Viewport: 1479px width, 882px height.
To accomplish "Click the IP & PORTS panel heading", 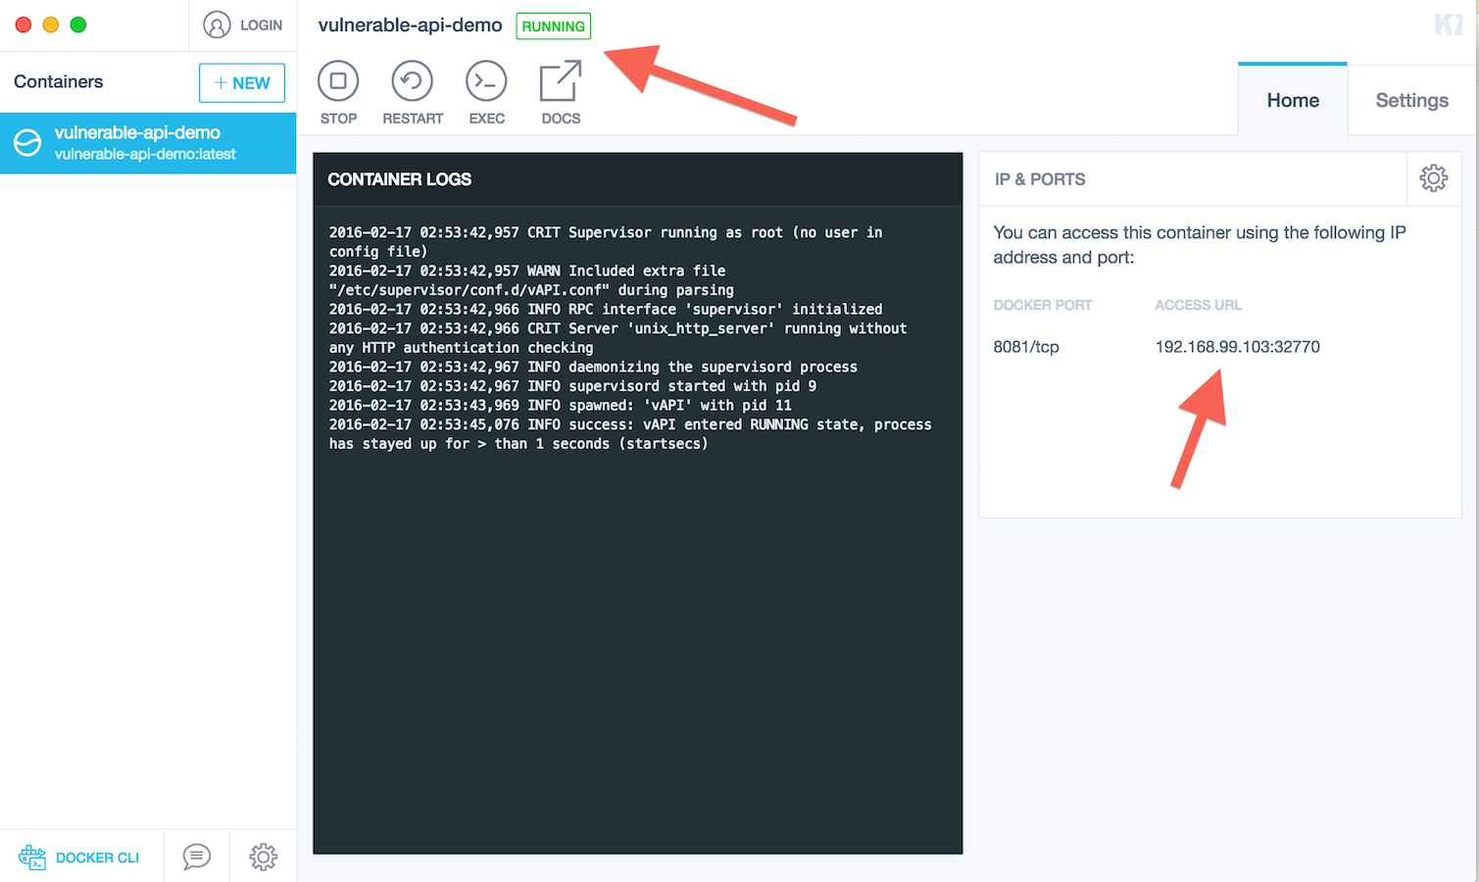I will pyautogui.click(x=1040, y=179).
